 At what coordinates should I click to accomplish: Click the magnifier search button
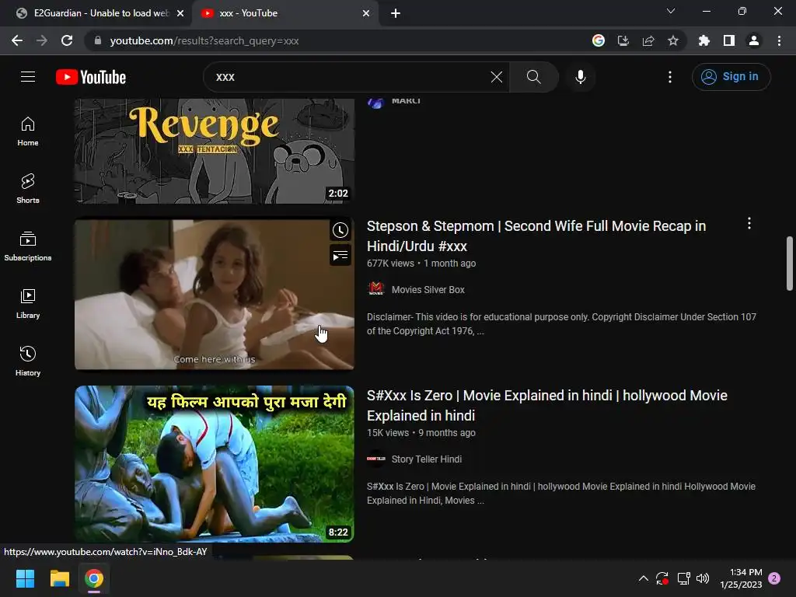pyautogui.click(x=533, y=77)
